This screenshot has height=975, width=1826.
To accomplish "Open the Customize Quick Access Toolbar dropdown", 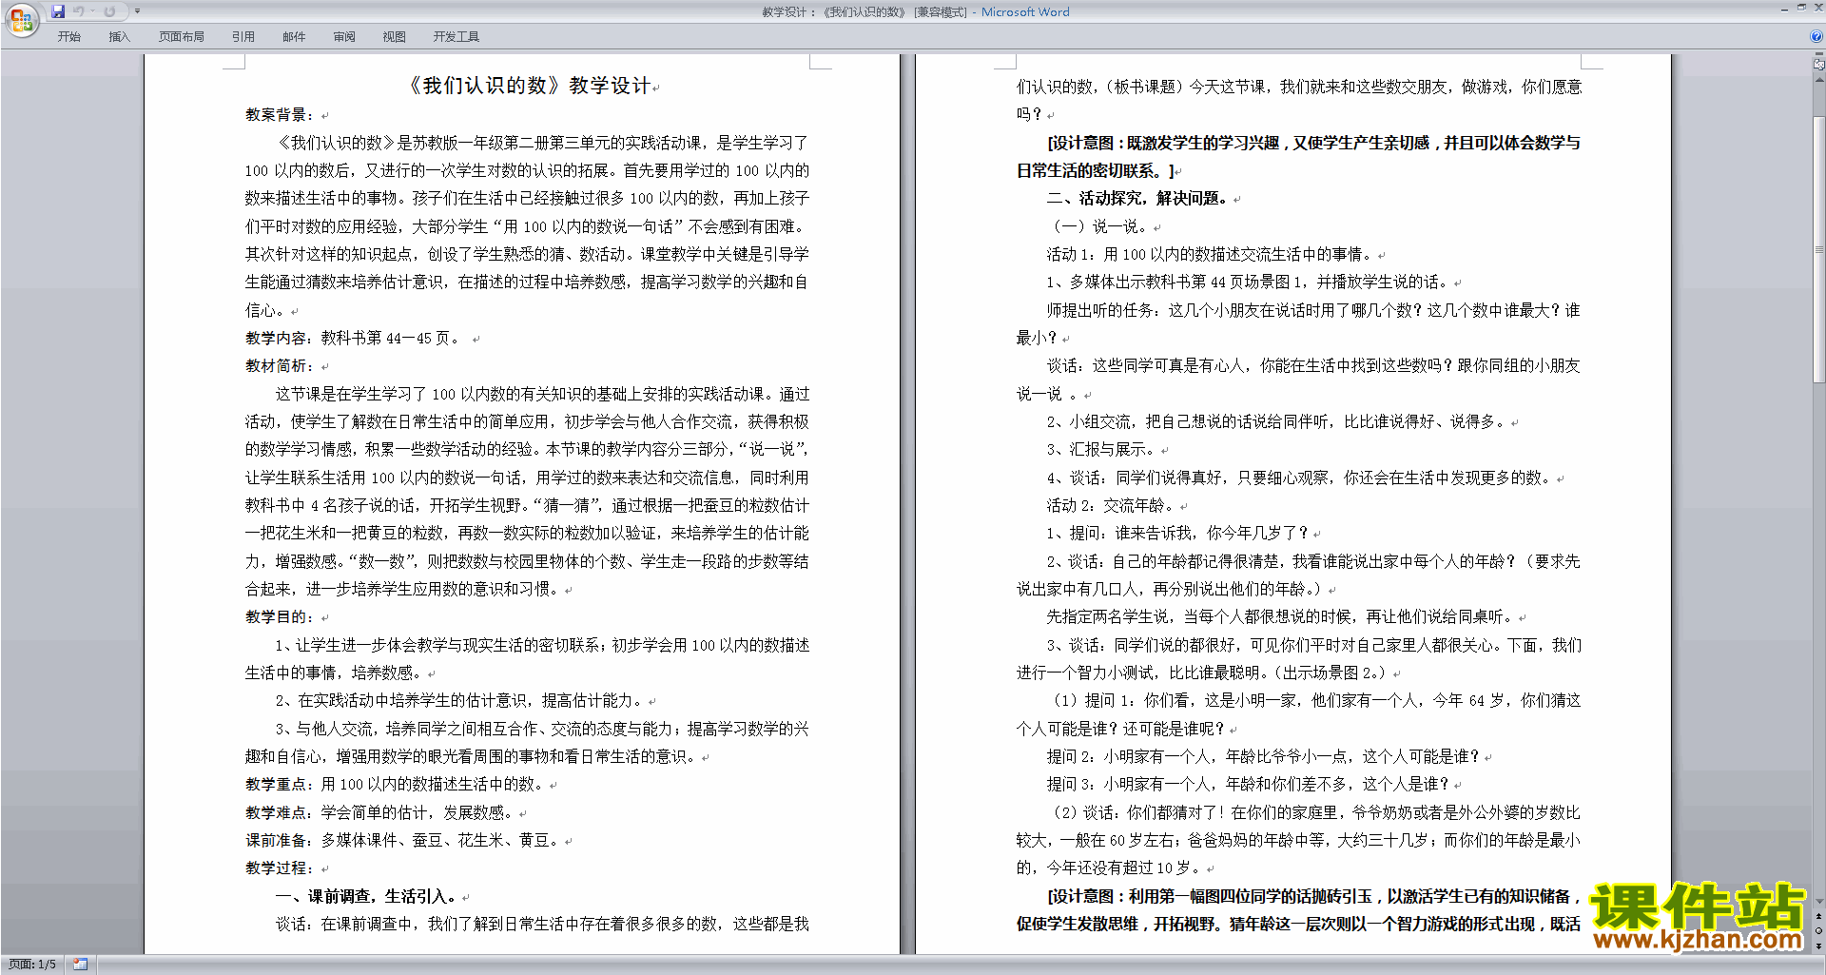I will click(137, 11).
